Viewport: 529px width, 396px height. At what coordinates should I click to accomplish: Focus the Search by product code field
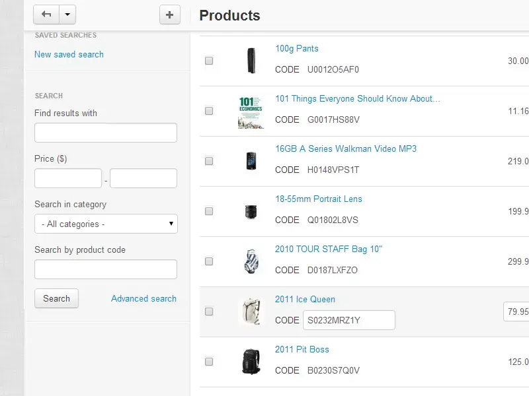[106, 269]
